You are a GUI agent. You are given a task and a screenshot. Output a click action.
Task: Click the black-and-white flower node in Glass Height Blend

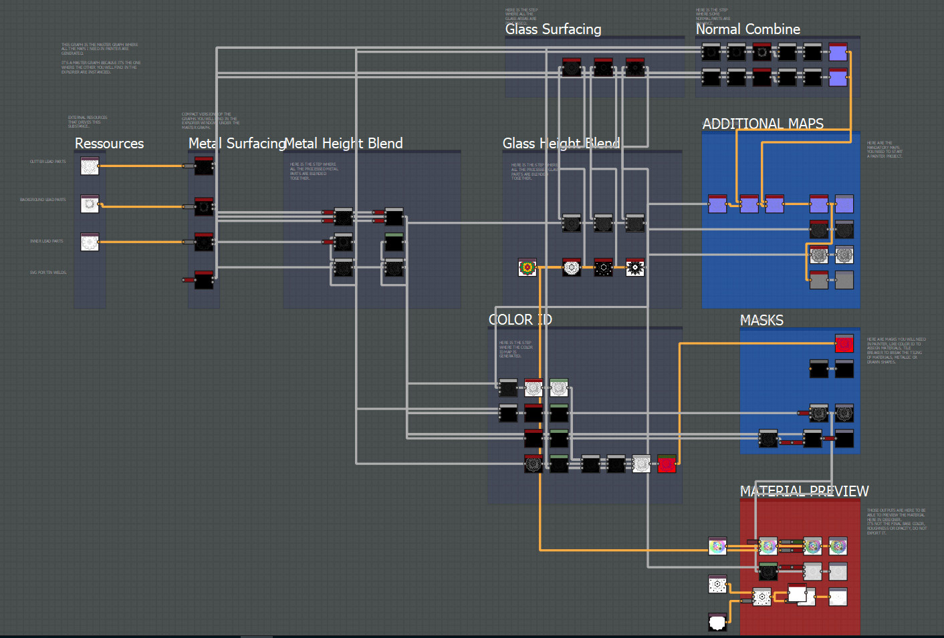pyautogui.click(x=634, y=267)
